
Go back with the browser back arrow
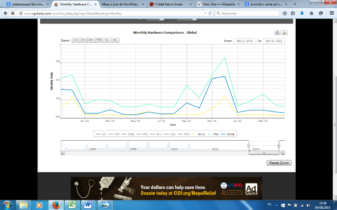[5, 13]
